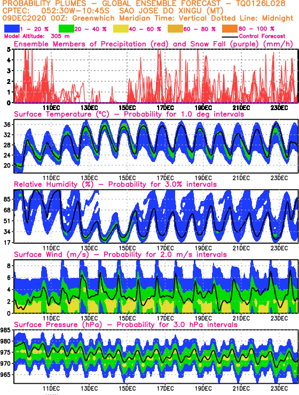The image size is (299, 395).
Task: Click the orange 80 - 100 % legend swatch
Action: click(x=230, y=28)
